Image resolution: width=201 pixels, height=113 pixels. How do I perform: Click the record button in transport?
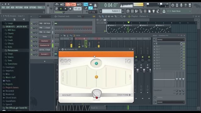click(70, 9)
